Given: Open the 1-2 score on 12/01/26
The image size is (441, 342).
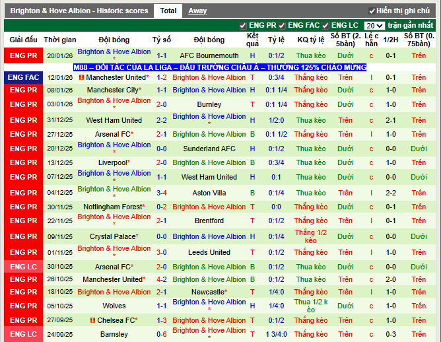Looking at the screenshot, I should coord(162,77).
